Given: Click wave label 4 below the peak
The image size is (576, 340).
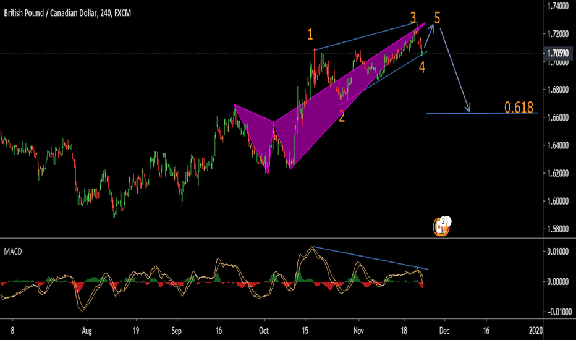Looking at the screenshot, I should (x=422, y=67).
